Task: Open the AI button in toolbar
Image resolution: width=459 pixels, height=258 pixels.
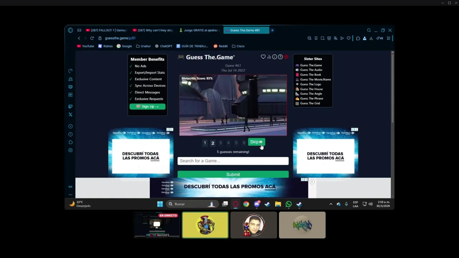Action: tap(379, 38)
